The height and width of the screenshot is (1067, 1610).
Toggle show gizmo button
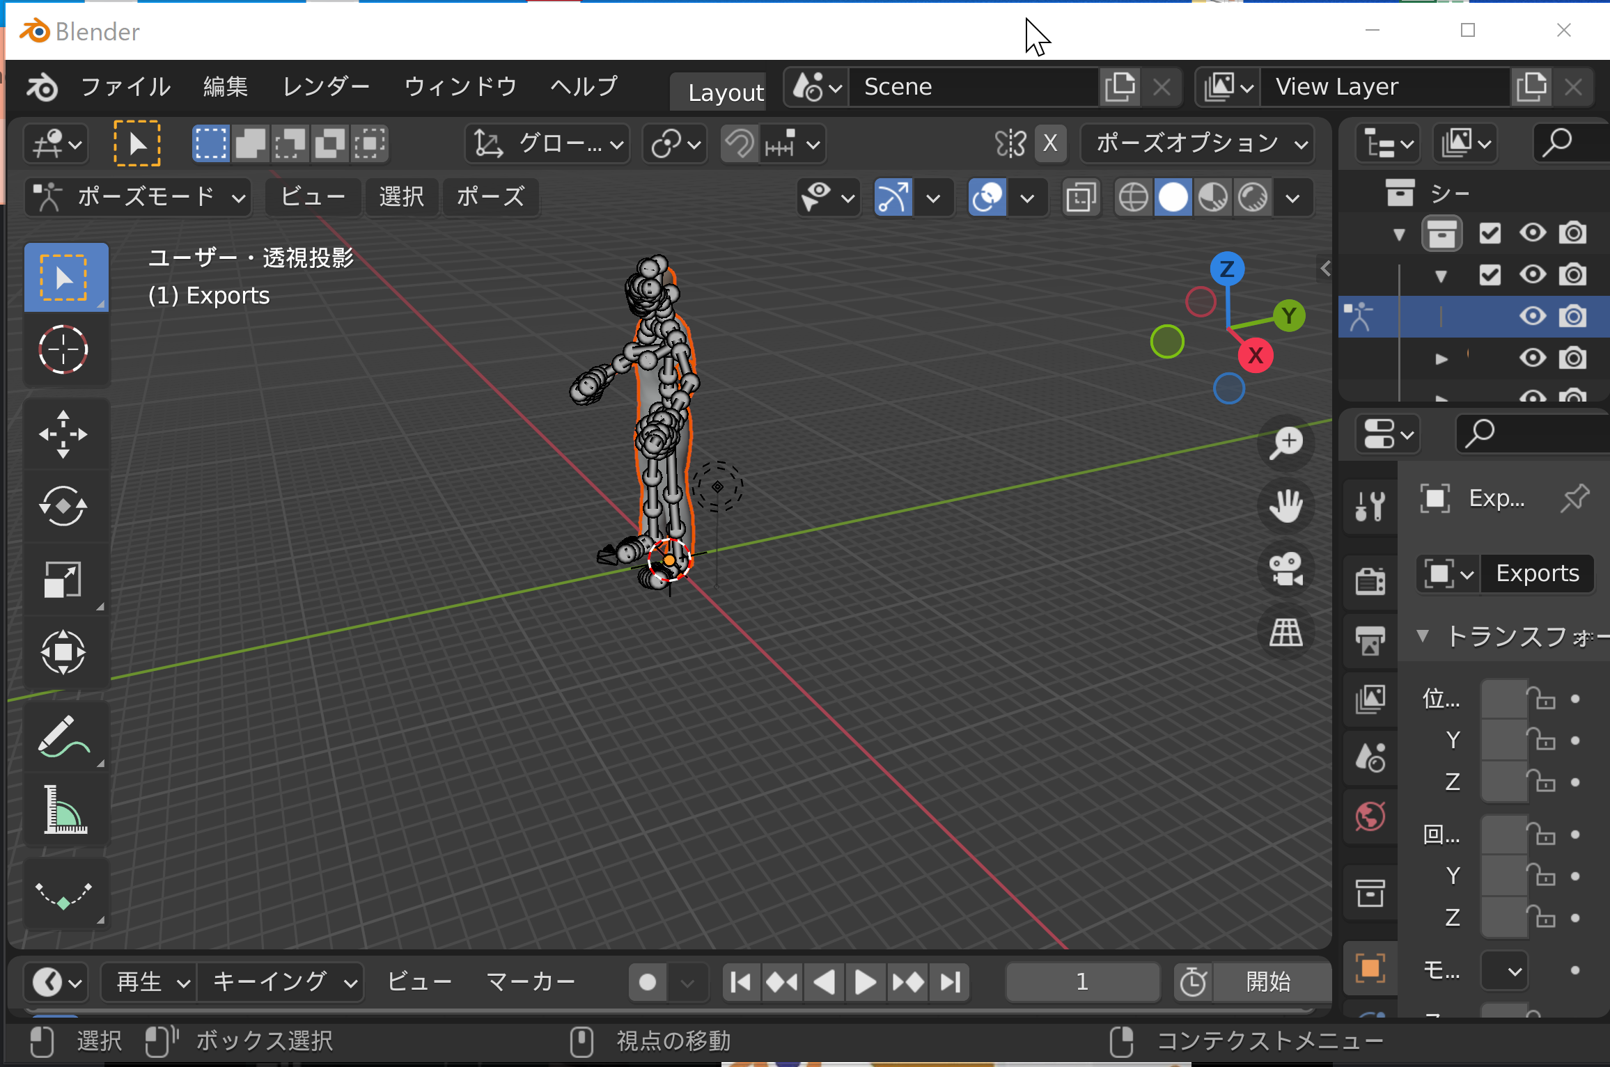point(893,198)
